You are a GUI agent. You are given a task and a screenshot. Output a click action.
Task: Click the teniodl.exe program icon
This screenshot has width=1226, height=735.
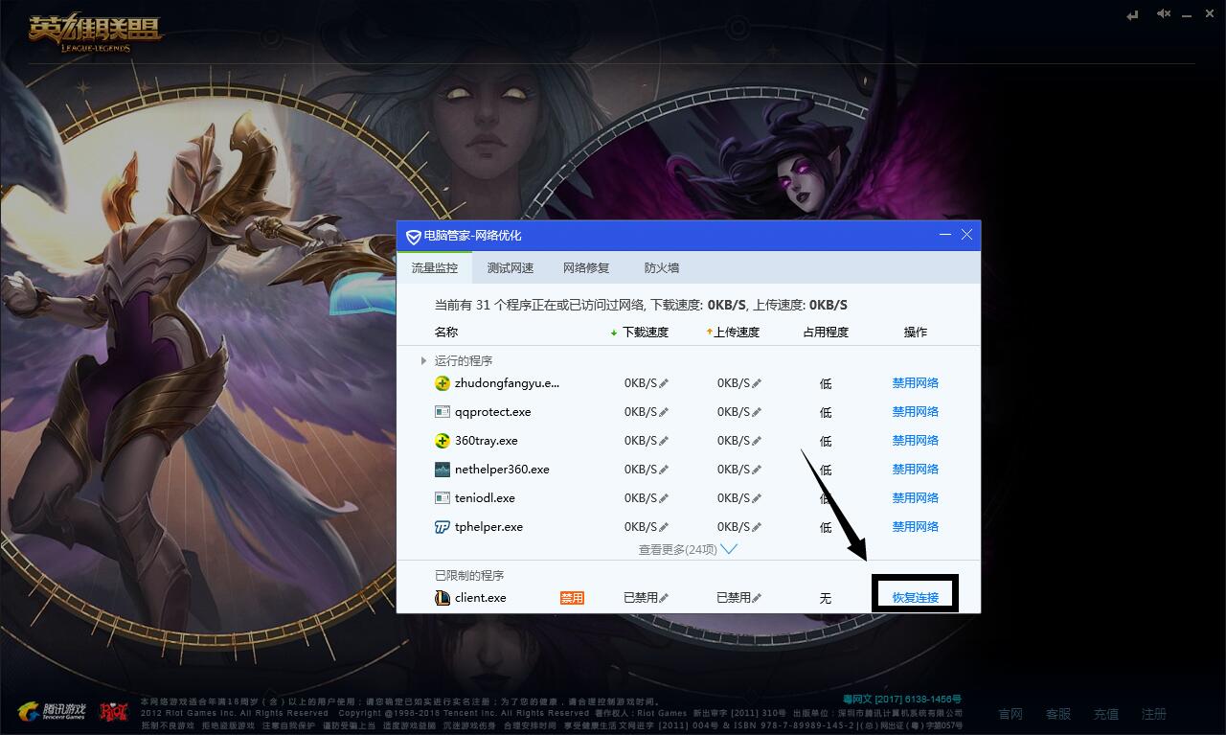click(x=442, y=498)
